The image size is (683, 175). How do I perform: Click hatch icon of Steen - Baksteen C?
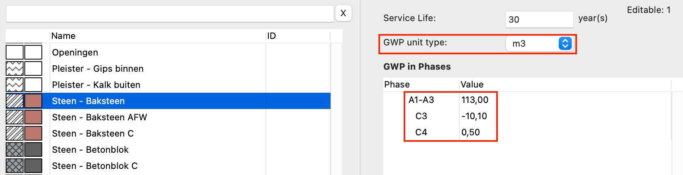click(x=15, y=133)
